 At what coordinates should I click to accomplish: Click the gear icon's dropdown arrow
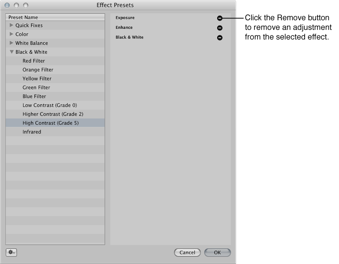pos(14,253)
